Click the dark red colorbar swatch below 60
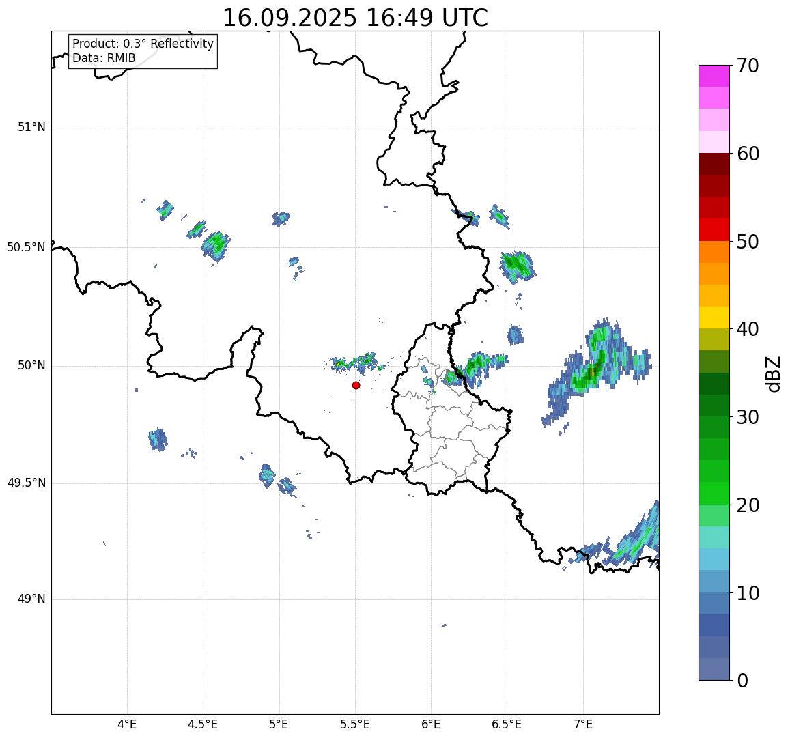This screenshot has height=738, width=790. point(714,165)
